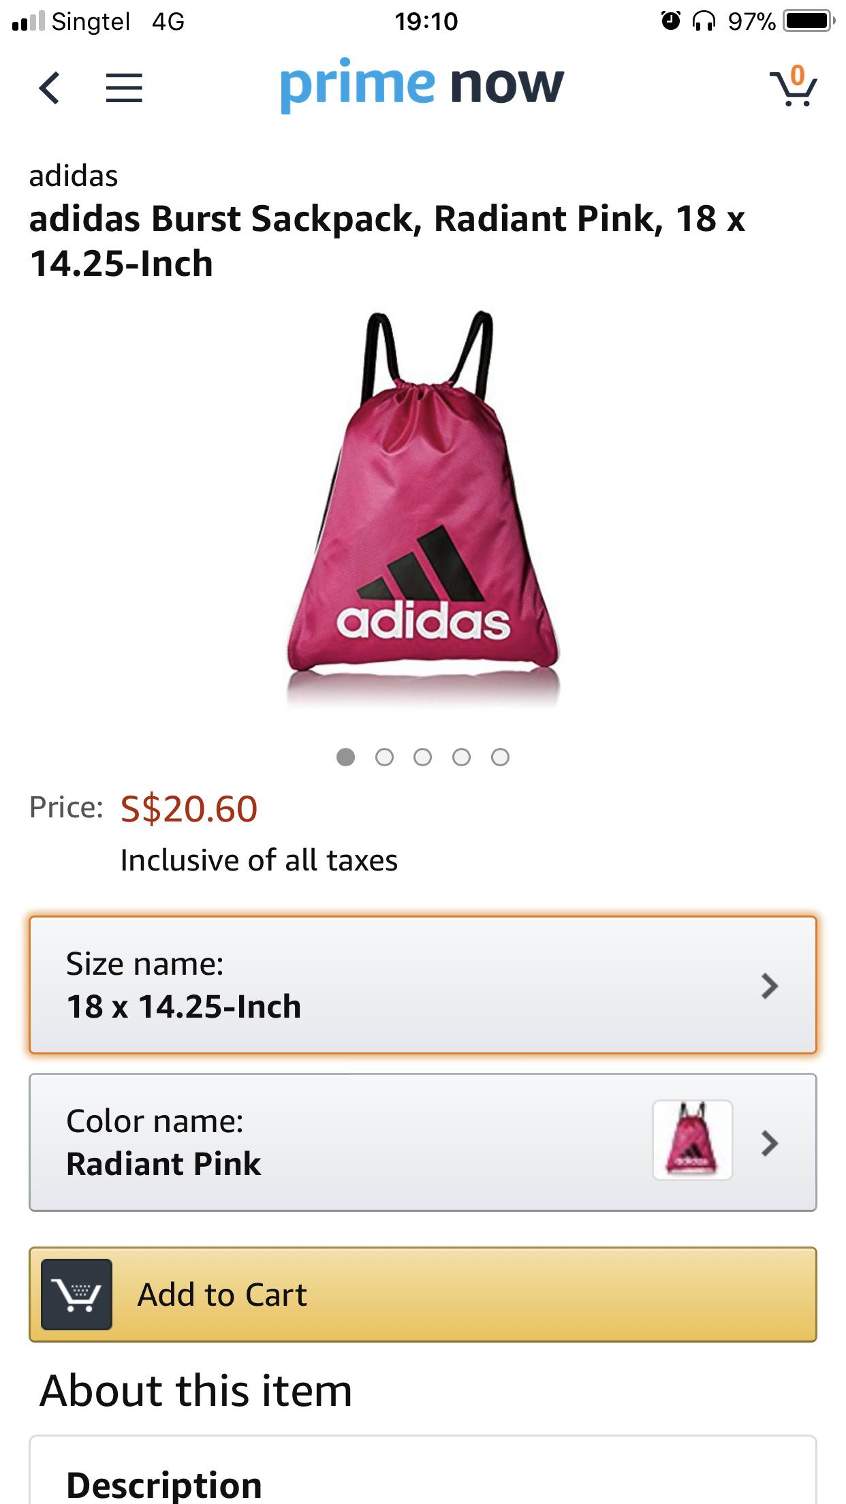Select the third image page dot

(422, 757)
